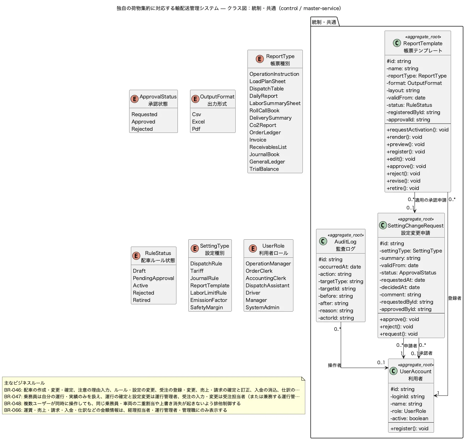
Task: Click the BR-048 business rule line
Action: (x=123, y=403)
